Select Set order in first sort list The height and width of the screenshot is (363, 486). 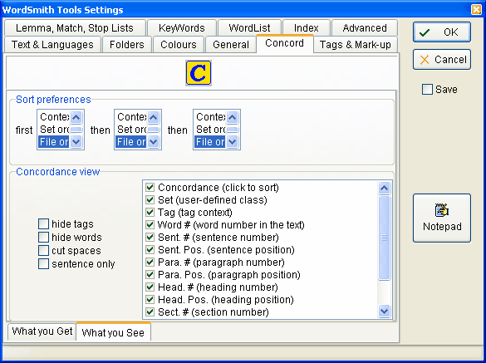pos(54,130)
